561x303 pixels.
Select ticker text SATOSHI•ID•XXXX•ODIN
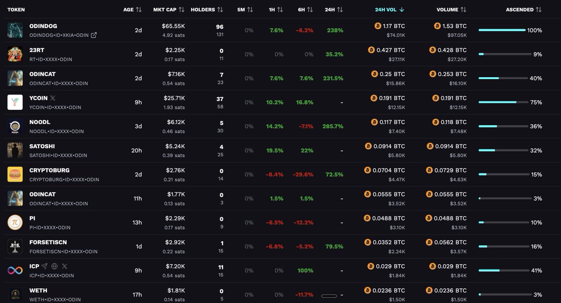pyautogui.click(x=58, y=156)
